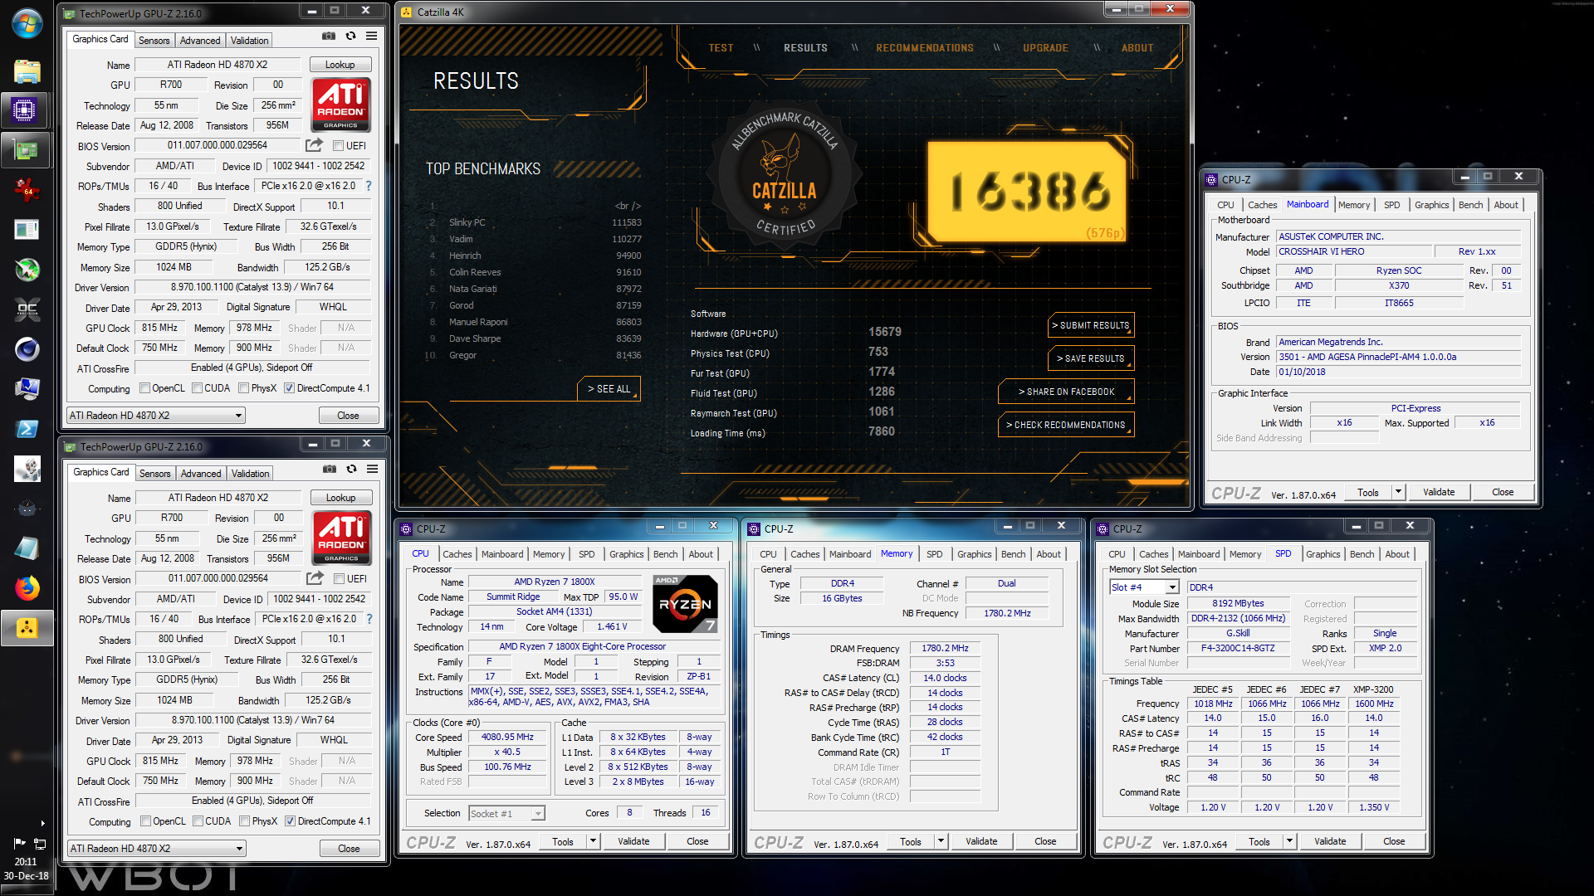Click the BIOS export share icon in top GPU-Z
The height and width of the screenshot is (896, 1594).
click(314, 145)
